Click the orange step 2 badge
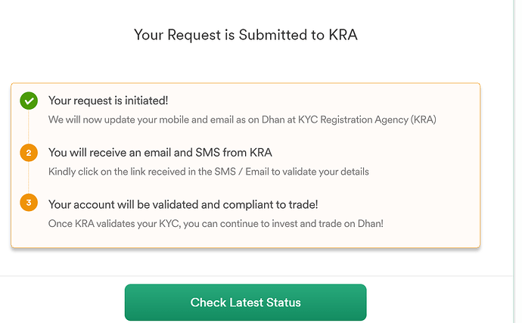 (29, 154)
